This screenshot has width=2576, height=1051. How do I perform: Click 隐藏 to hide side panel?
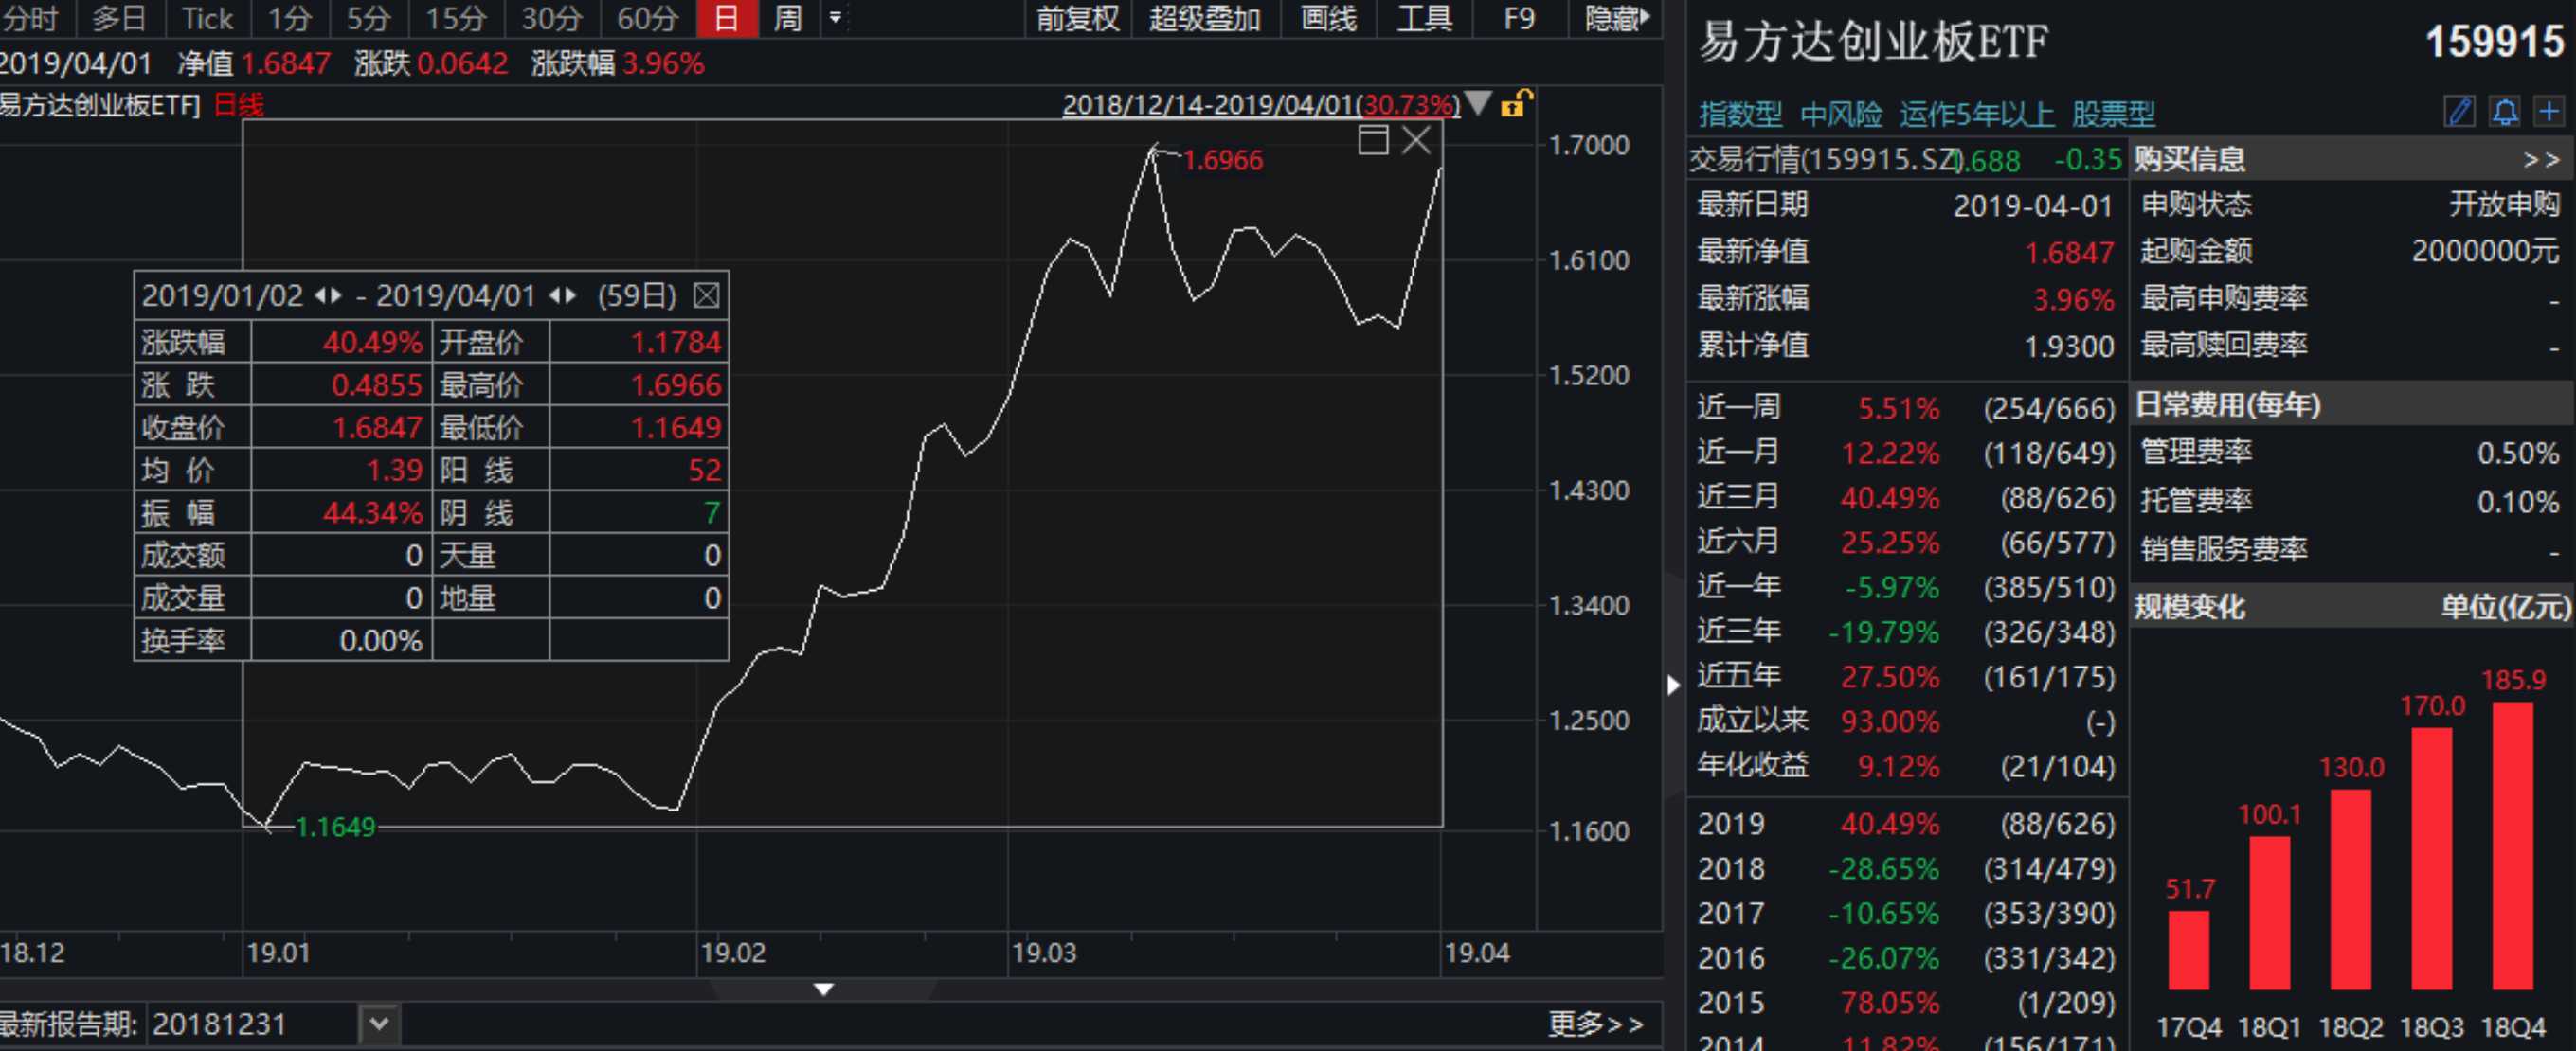pos(1617,18)
